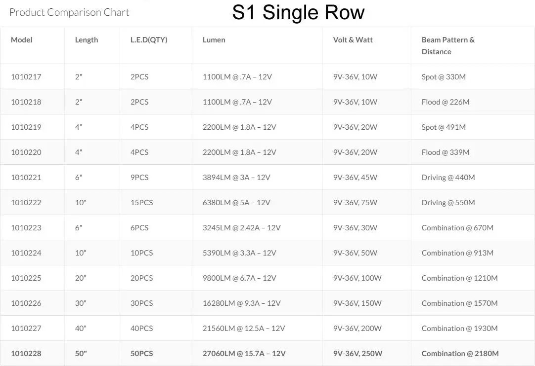
Task: Click 'Driving @ 440M' beam cell
Action: pyautogui.click(x=448, y=178)
